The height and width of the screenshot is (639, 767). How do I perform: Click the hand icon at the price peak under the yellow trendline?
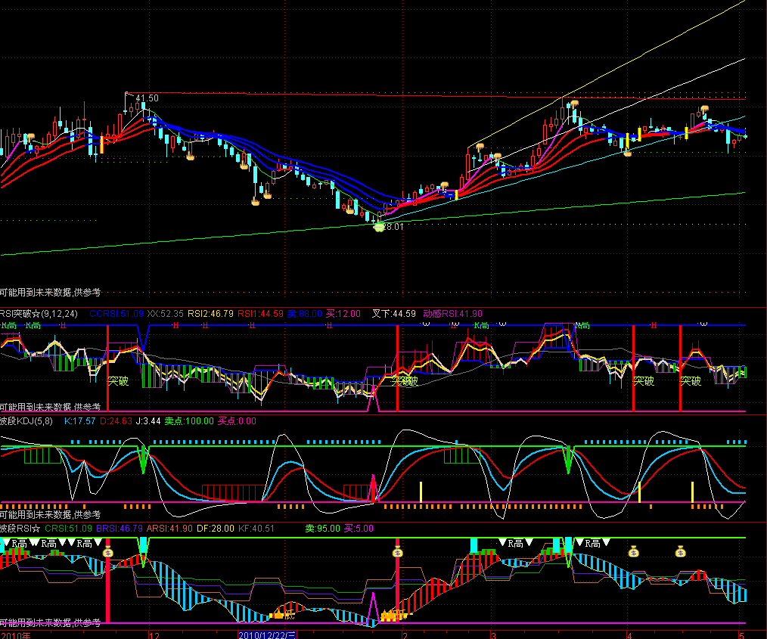coord(574,104)
